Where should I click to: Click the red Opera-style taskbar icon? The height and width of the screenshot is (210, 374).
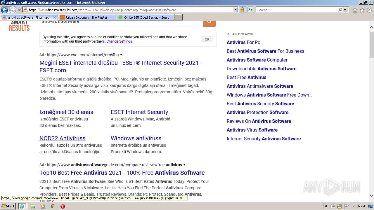[x=63, y=206]
